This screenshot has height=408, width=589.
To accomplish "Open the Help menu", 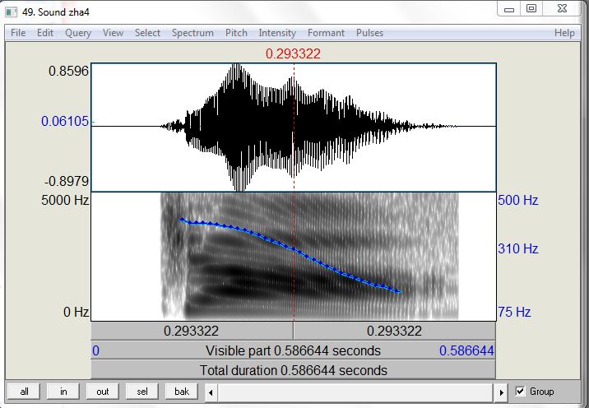I will [x=564, y=33].
